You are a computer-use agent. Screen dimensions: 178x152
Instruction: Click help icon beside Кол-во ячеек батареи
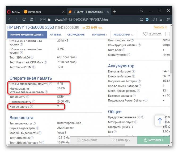pyautogui.click(x=140, y=86)
